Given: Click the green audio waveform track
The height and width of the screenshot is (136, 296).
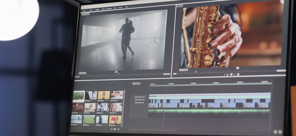Looking at the screenshot, I should point(209,111).
